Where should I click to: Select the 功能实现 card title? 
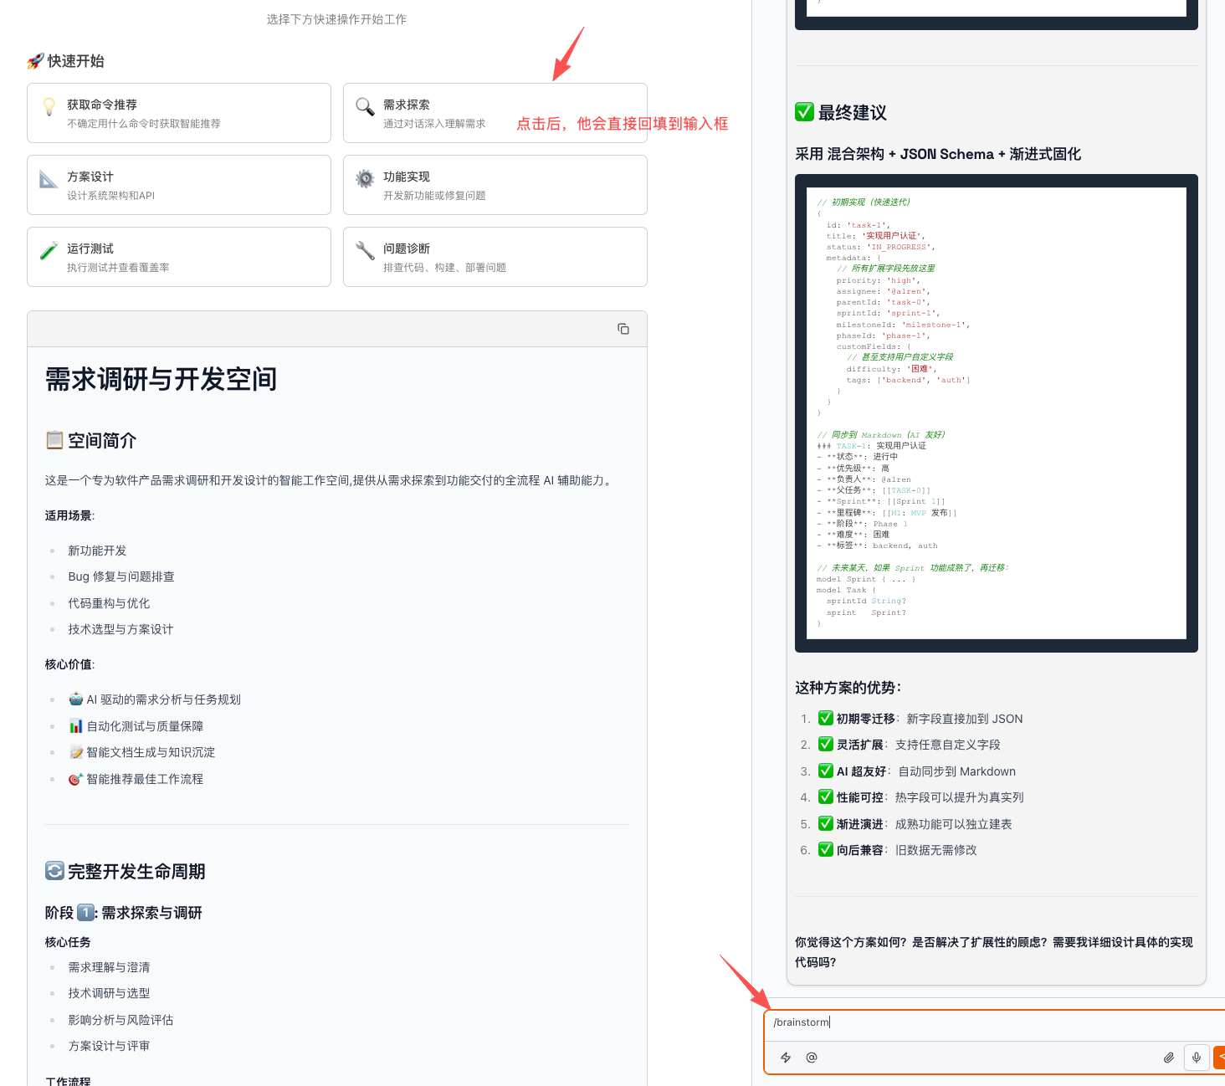[x=407, y=177]
